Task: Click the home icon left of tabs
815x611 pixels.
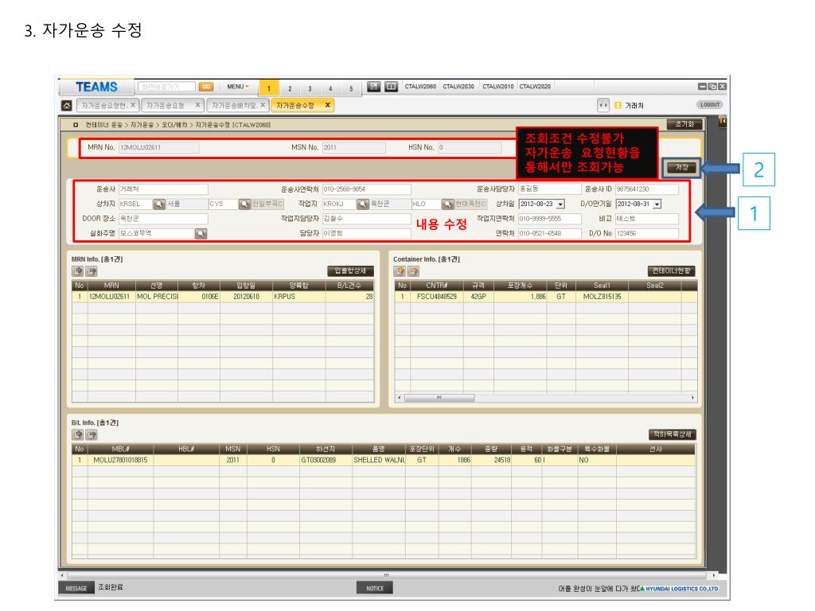Action: pos(67,106)
